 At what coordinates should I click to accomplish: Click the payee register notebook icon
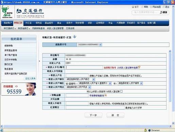pos(139,67)
